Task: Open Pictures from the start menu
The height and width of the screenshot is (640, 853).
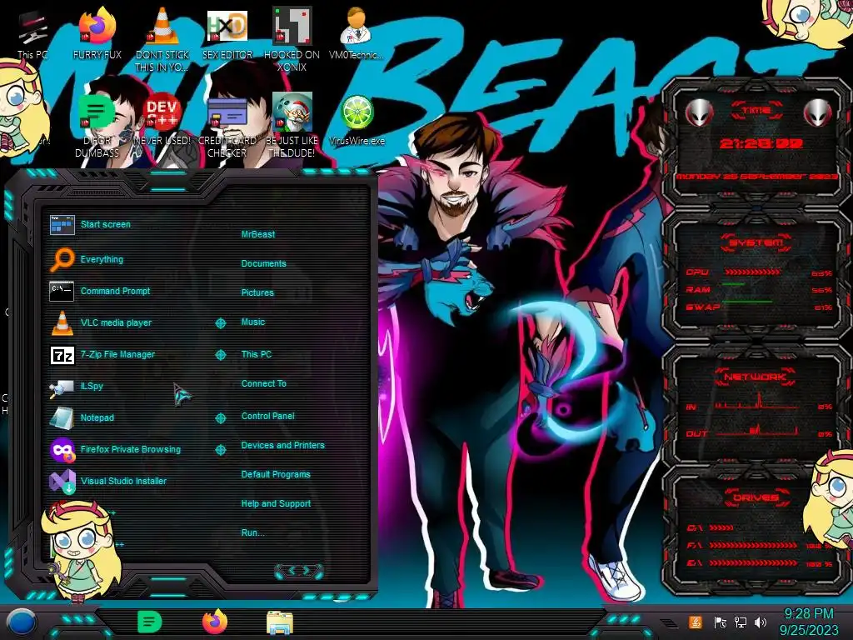Action: point(257,292)
